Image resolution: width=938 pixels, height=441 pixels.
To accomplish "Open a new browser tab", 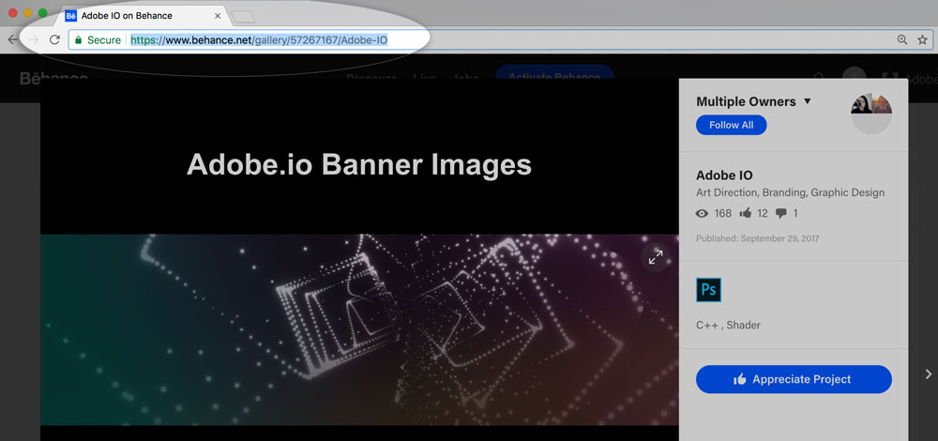I will pyautogui.click(x=243, y=17).
